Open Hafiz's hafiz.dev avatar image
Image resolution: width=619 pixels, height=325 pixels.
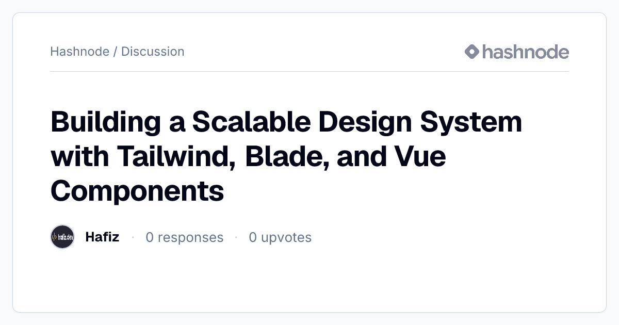click(62, 237)
